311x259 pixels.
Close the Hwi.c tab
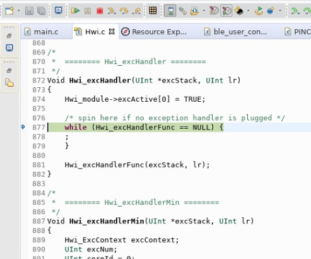pos(112,32)
